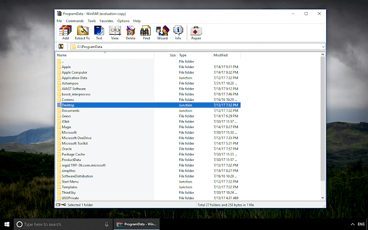Open the Options menu
368x230 pixels.
(x=123, y=21)
